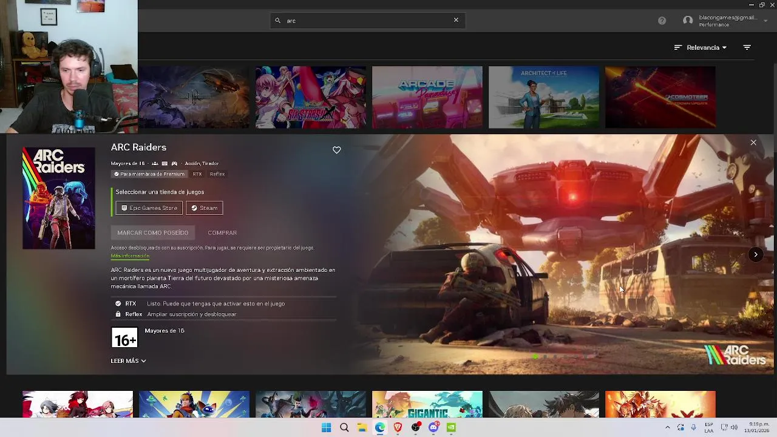Screen dimensions: 777x437
Task: Click the Reflex lock icon
Action: (118, 314)
